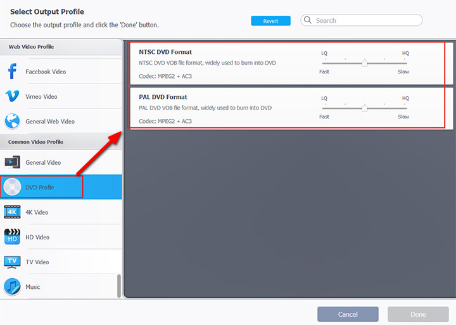The width and height of the screenshot is (456, 325).
Task: Click the Revert button
Action: point(271,21)
